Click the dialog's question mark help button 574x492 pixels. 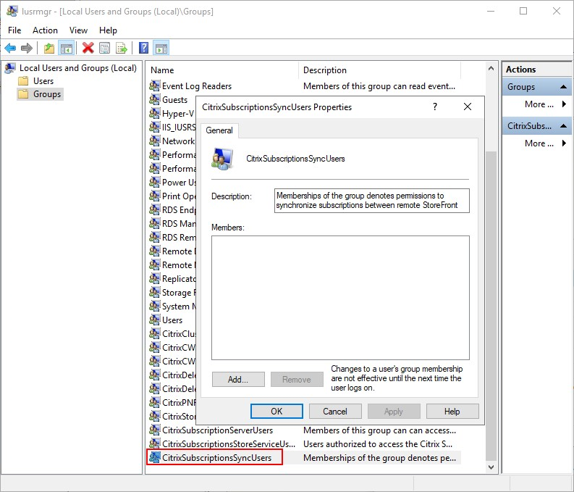click(x=435, y=107)
